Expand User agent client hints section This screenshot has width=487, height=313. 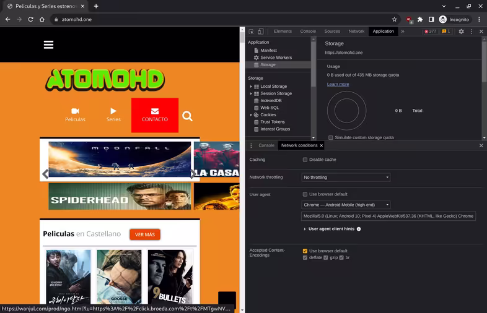[x=305, y=229]
